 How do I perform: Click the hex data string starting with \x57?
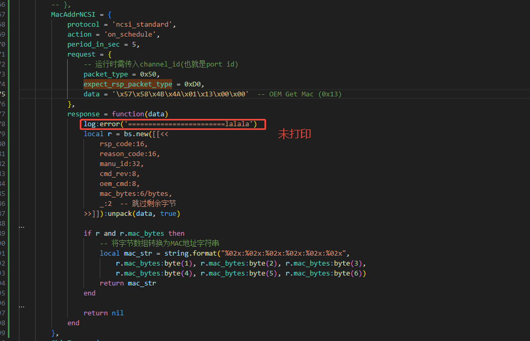point(181,94)
